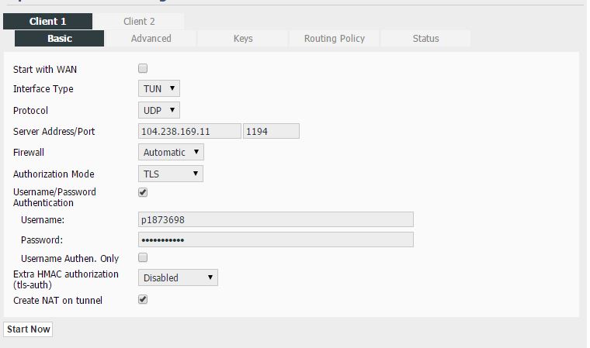The width and height of the screenshot is (590, 348).
Task: Expand the Protocol UDP dropdown
Action: point(159,111)
